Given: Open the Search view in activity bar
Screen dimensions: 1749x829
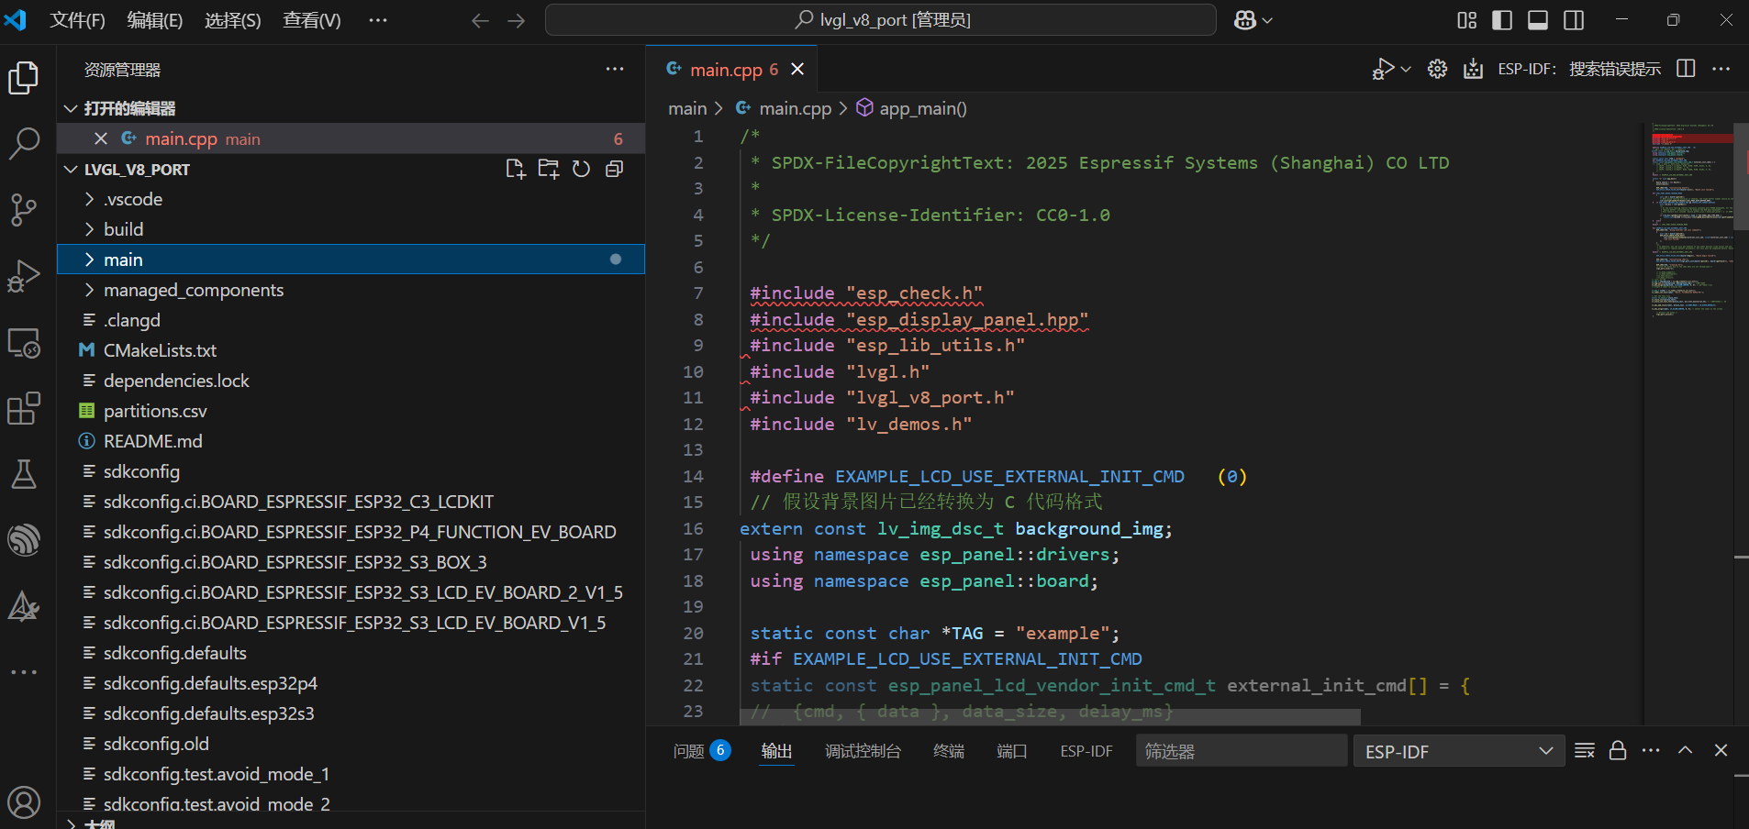Looking at the screenshot, I should (24, 143).
